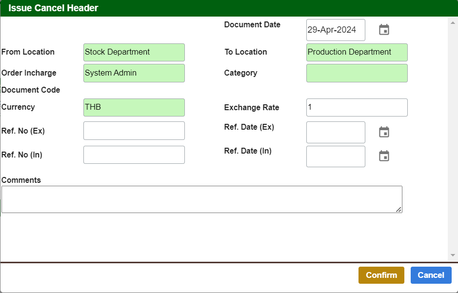Viewport: 458px width, 293px height.
Task: Click the scrollbar up arrow
Action: click(453, 22)
